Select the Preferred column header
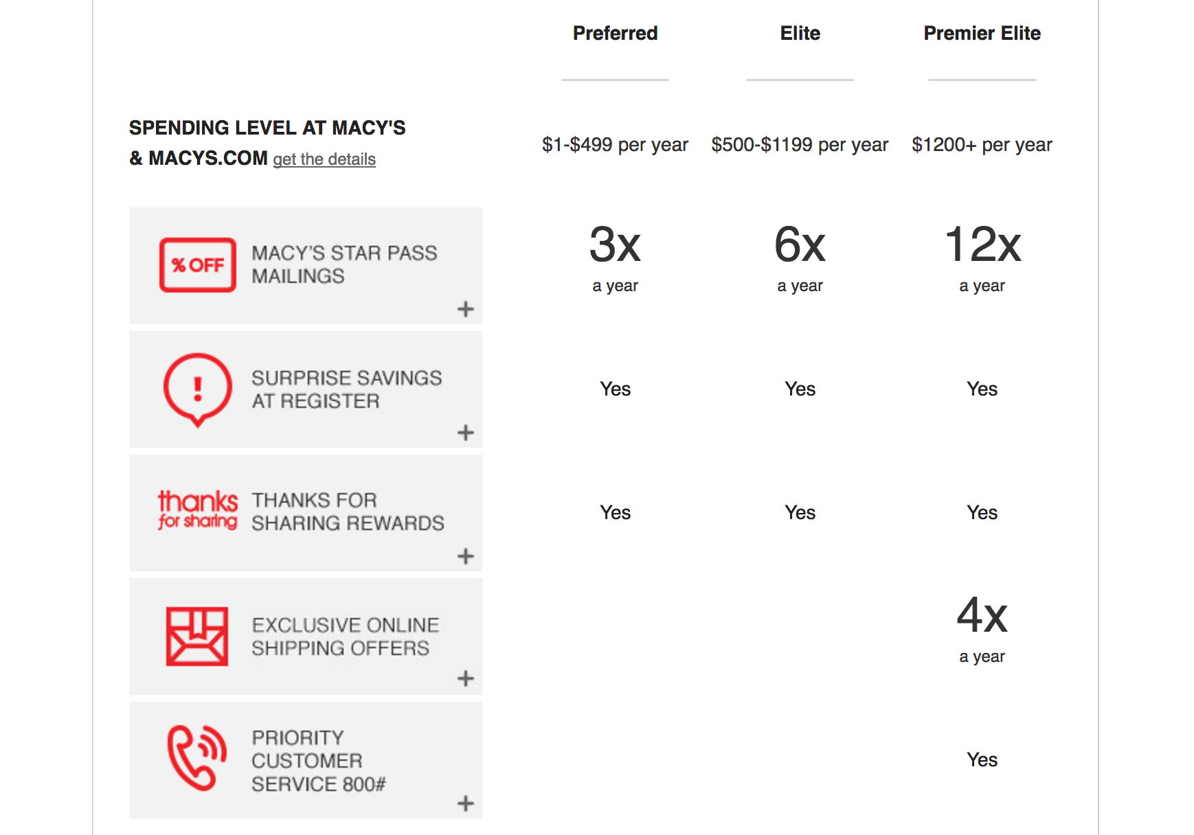Image resolution: width=1194 pixels, height=835 pixels. (616, 33)
